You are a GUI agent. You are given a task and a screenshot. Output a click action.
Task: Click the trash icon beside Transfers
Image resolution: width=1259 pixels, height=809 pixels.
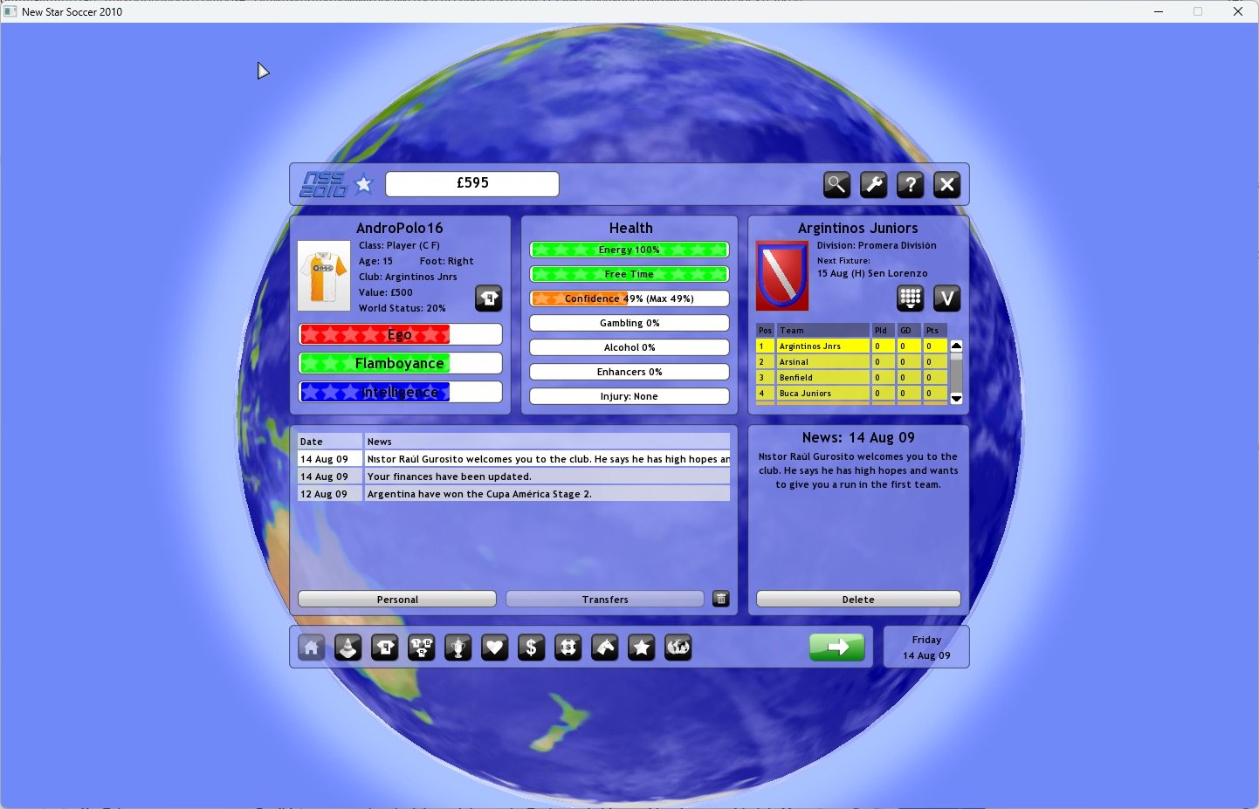tap(720, 599)
